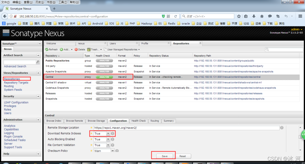The width and height of the screenshot is (305, 164).
Task: Open help for Remote Storage Location
Action: coord(282,128)
